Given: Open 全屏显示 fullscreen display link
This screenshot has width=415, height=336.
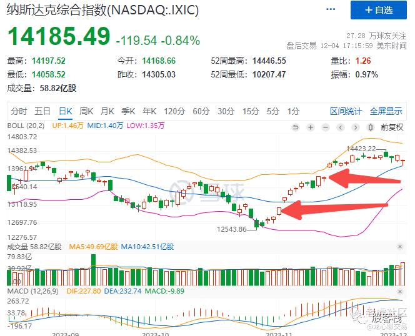Looking at the screenshot, I should (386, 111).
